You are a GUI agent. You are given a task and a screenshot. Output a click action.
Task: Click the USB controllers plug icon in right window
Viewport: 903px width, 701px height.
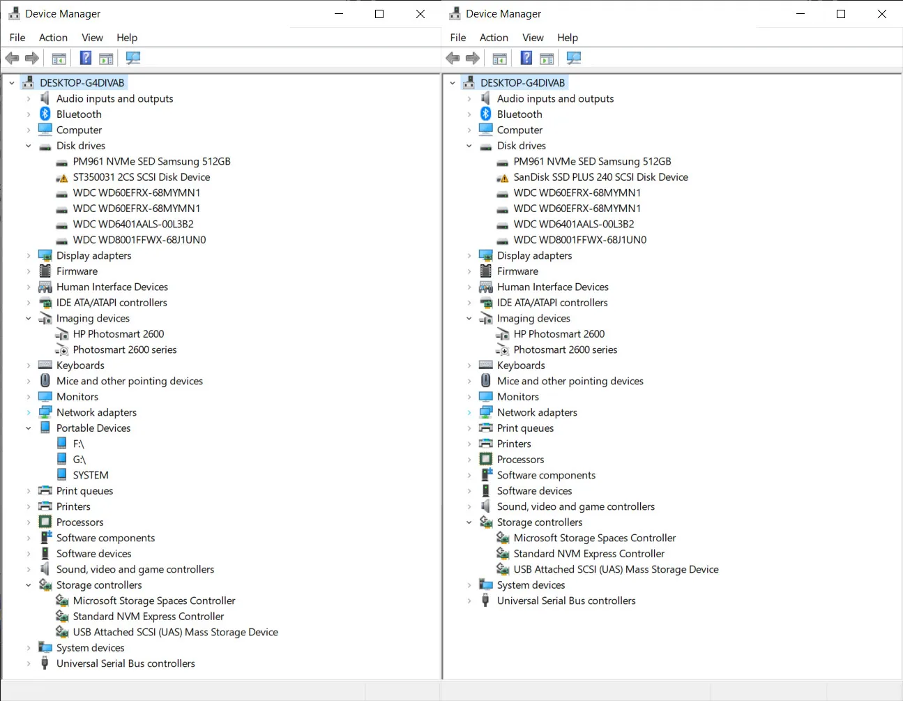point(486,601)
